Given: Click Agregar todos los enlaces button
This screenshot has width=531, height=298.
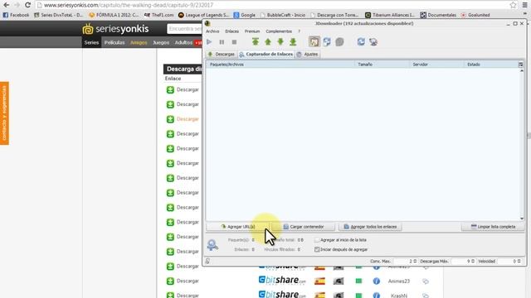Looking at the screenshot, I should click(x=370, y=227).
